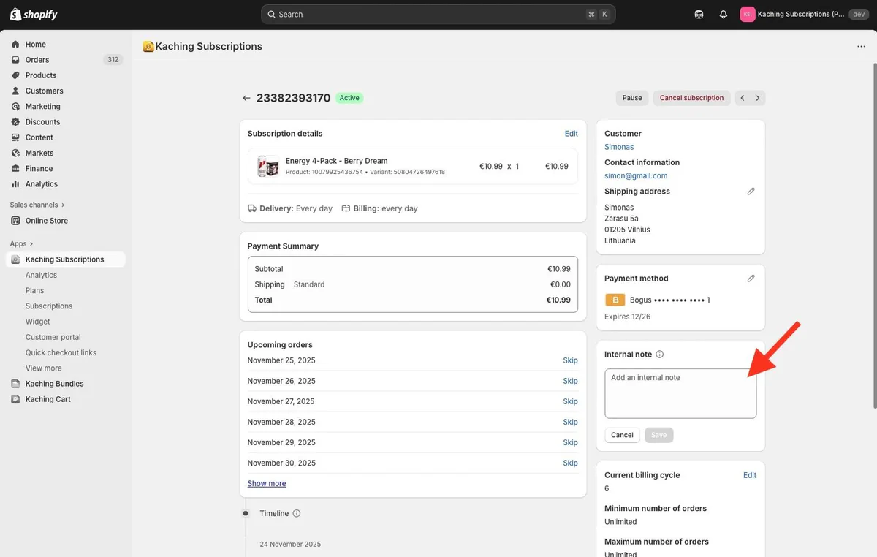Go to next subscription with right chevron
877x557 pixels.
point(758,98)
